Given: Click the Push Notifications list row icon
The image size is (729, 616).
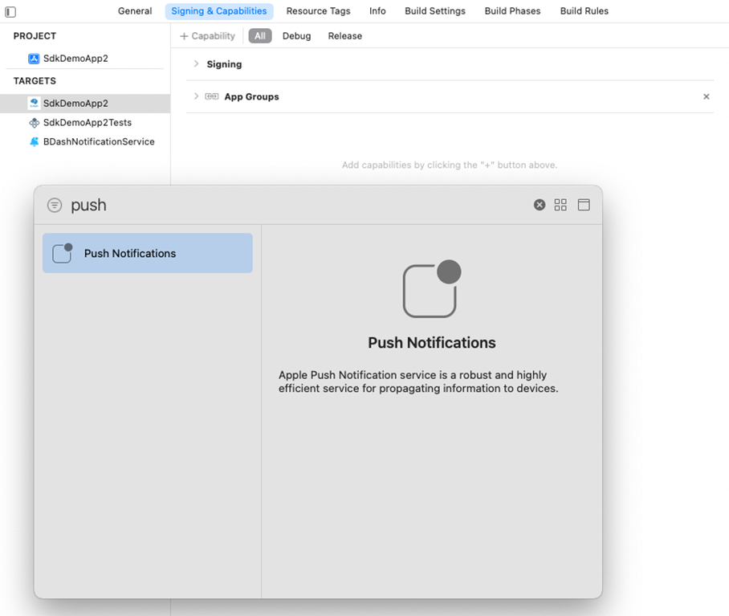Looking at the screenshot, I should point(63,253).
